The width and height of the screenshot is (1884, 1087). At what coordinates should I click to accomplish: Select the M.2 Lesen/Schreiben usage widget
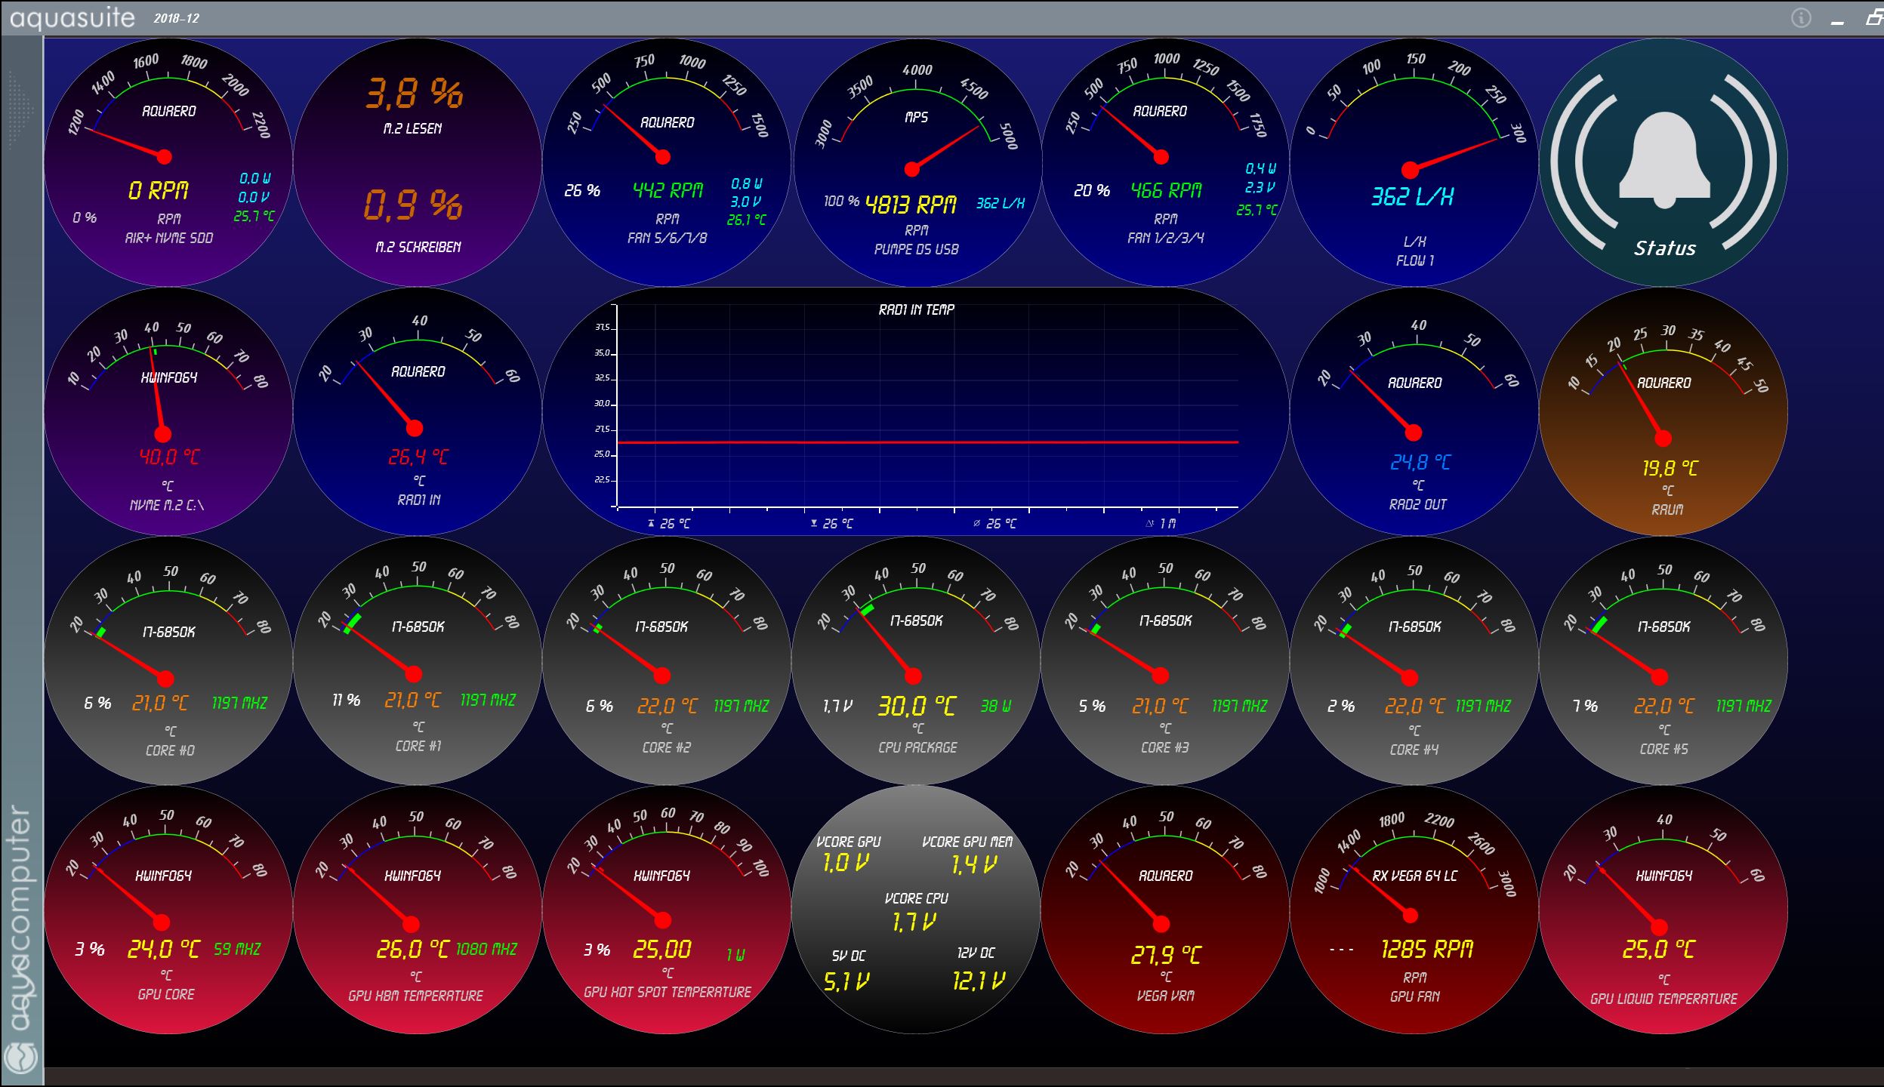point(417,162)
